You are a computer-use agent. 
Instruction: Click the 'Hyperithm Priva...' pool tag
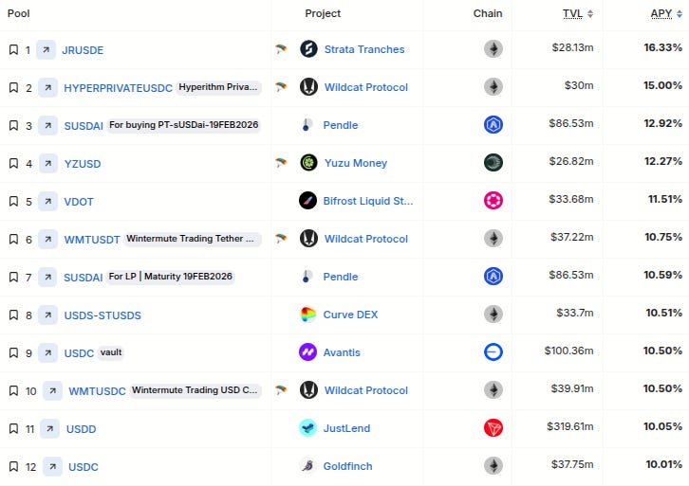(218, 87)
